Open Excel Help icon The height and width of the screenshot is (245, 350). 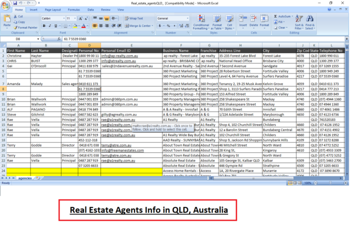pyautogui.click(x=329, y=9)
